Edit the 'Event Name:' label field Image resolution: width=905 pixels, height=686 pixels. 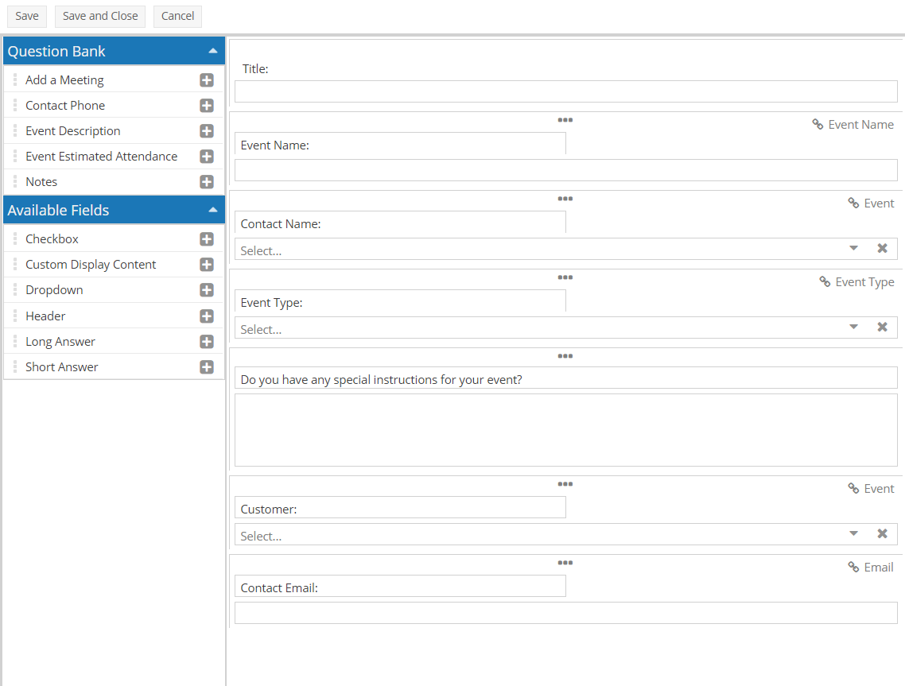[400, 144]
